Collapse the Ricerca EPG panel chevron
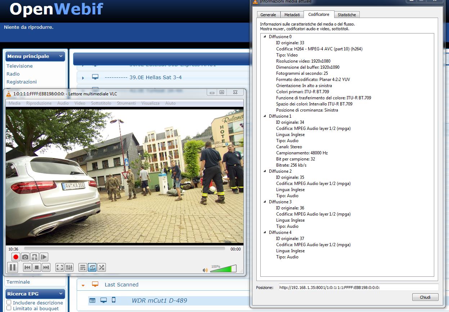 pyautogui.click(x=61, y=294)
